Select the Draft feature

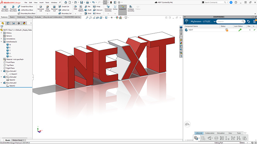tap(88, 10)
